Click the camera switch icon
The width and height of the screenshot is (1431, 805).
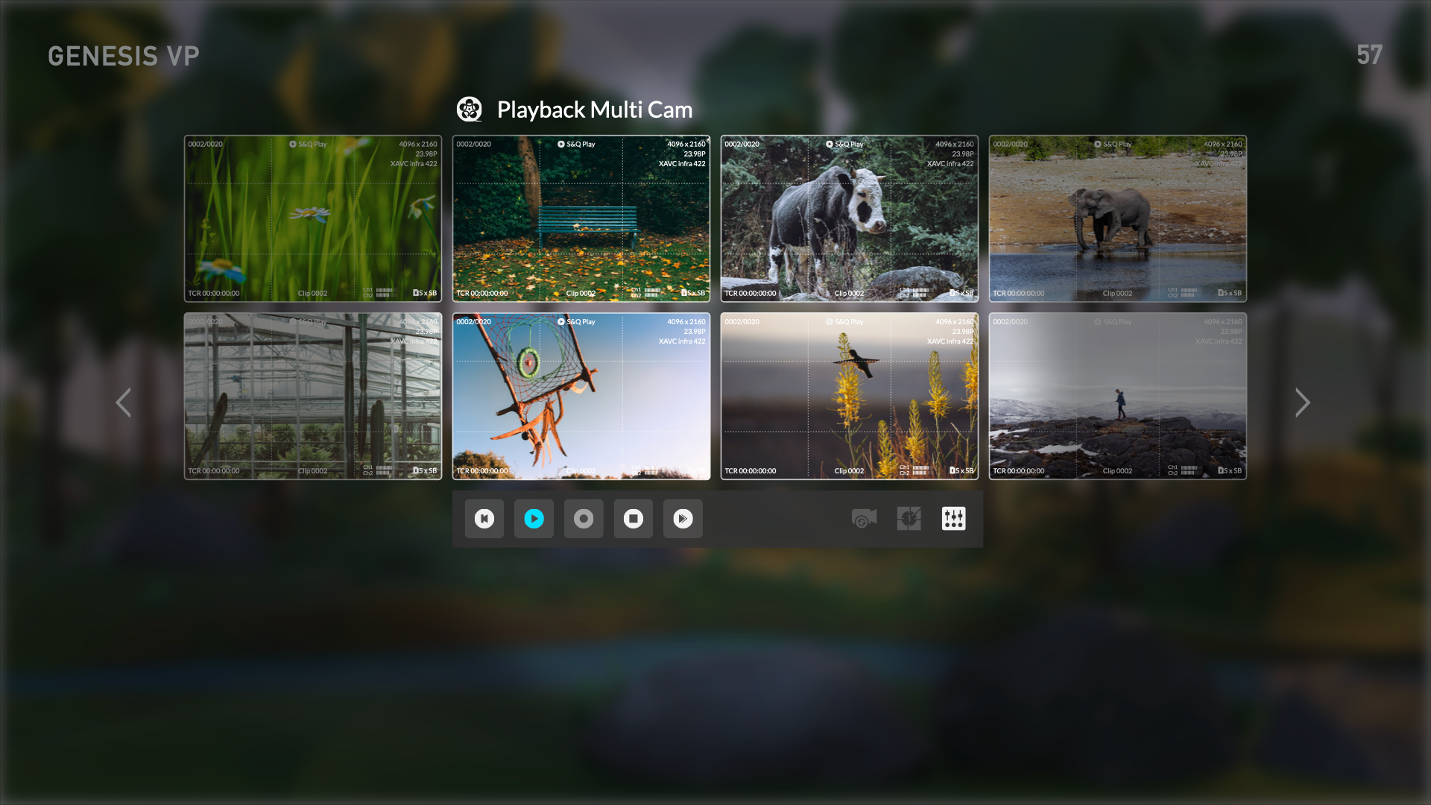[x=864, y=519]
